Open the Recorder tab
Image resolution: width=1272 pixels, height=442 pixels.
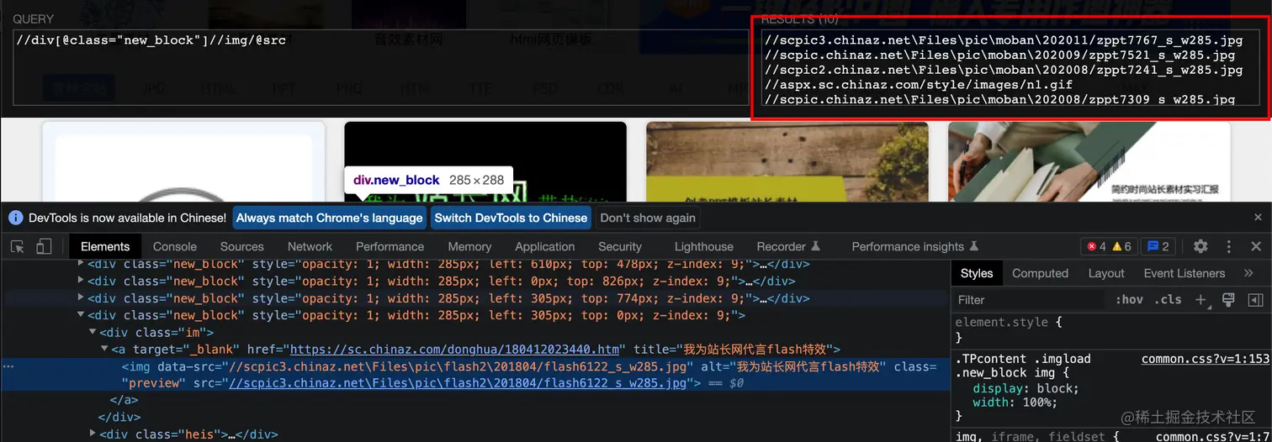pyautogui.click(x=788, y=246)
